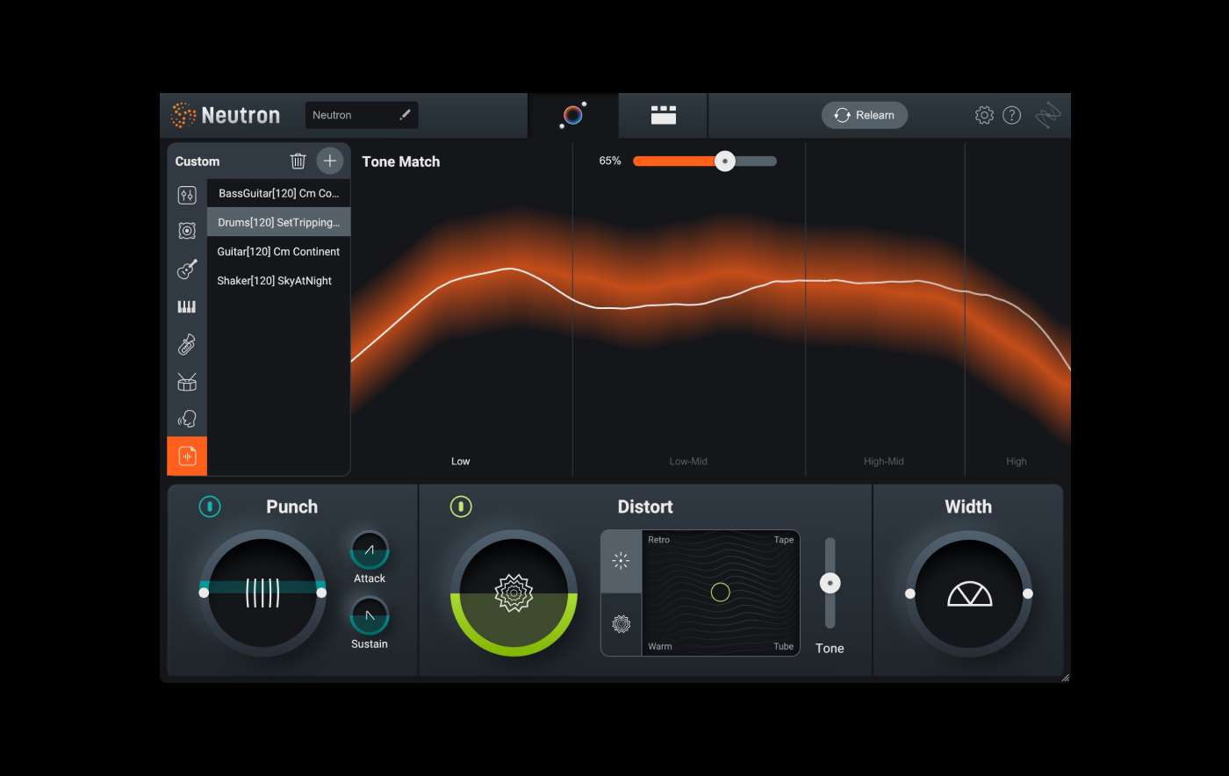Select the BassGuitar[120] Cm reference
This screenshot has height=776, width=1229.
(x=278, y=193)
